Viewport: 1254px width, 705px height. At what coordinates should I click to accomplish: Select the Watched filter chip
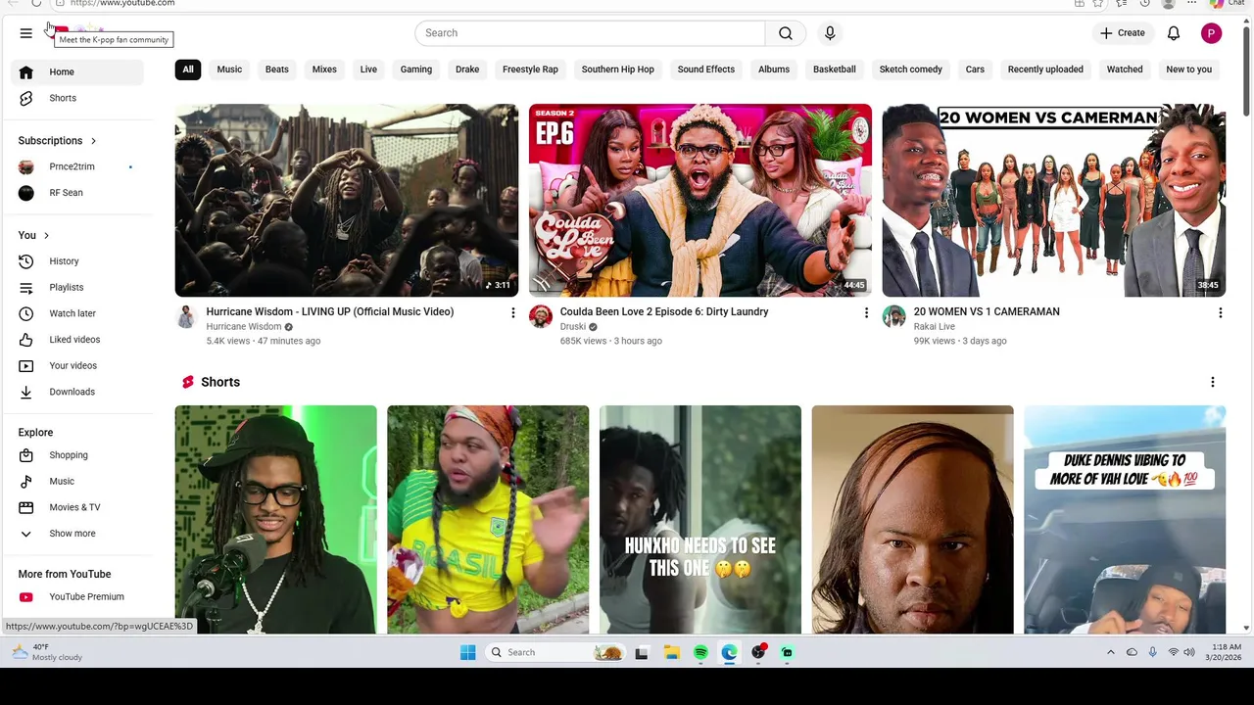[1125, 70]
